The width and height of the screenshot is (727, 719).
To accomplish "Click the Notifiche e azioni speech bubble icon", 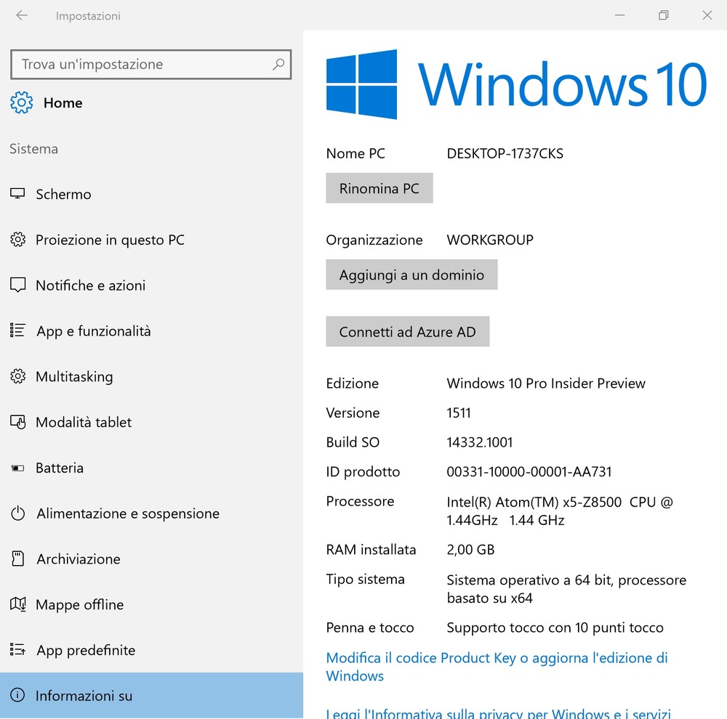I will click(x=17, y=285).
